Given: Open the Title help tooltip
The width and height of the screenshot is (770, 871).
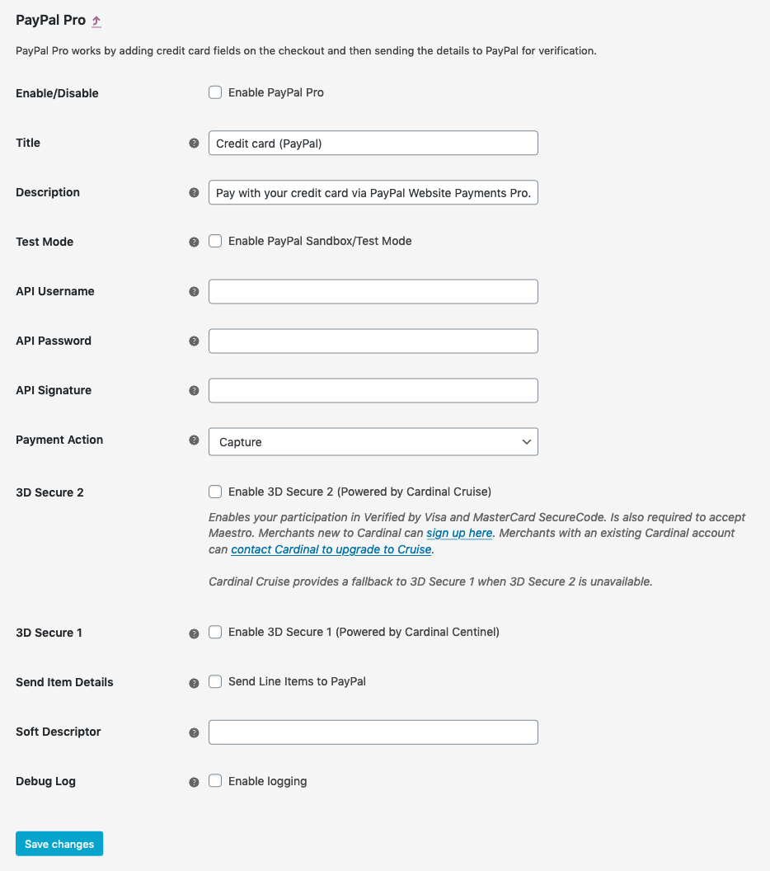Looking at the screenshot, I should tap(195, 143).
